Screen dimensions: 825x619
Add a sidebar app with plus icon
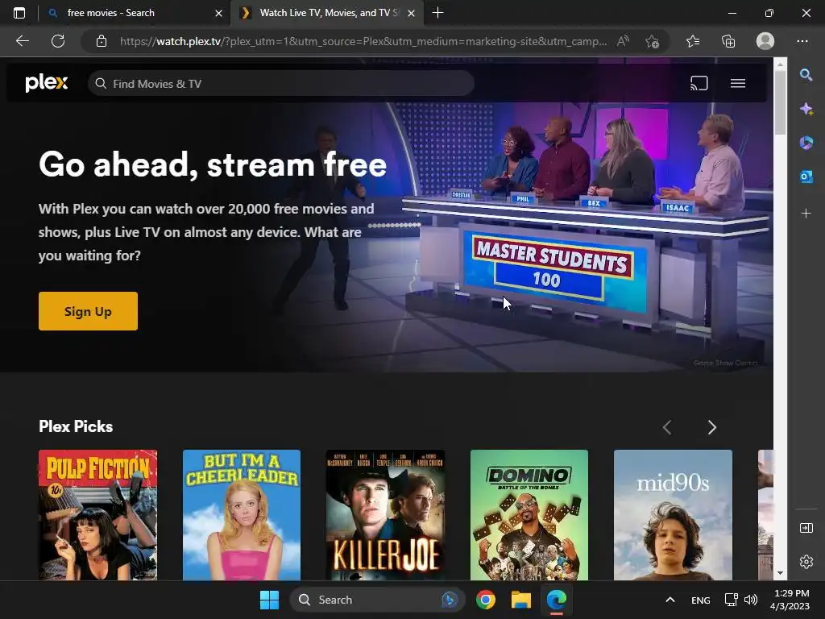click(x=806, y=213)
